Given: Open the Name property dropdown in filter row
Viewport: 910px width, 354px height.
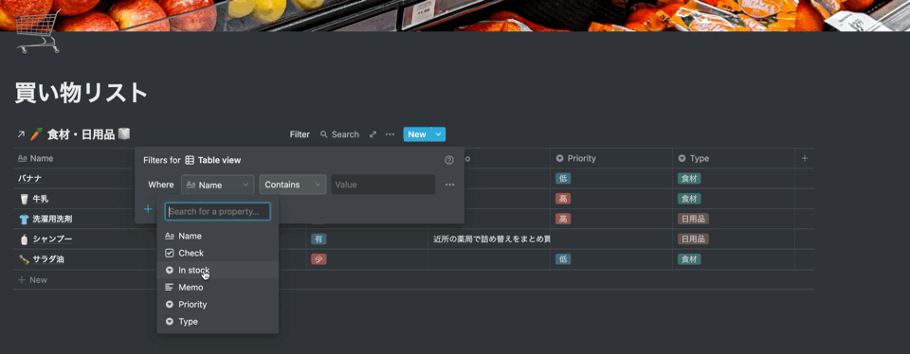Looking at the screenshot, I should click(218, 185).
